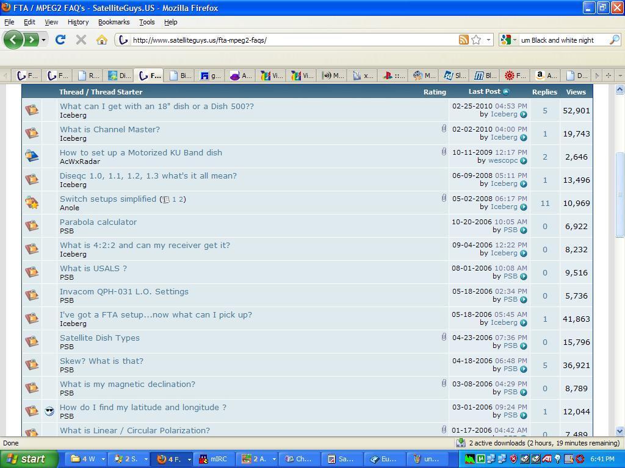Open the Edit menu
The width and height of the screenshot is (625, 468).
(29, 22)
